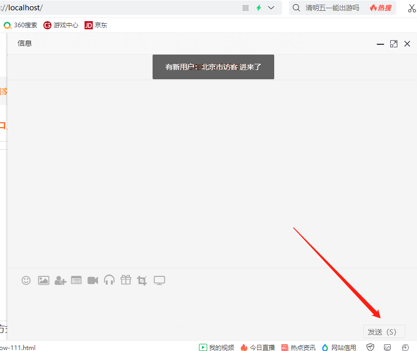Click the headphones voice call icon

pyautogui.click(x=109, y=280)
